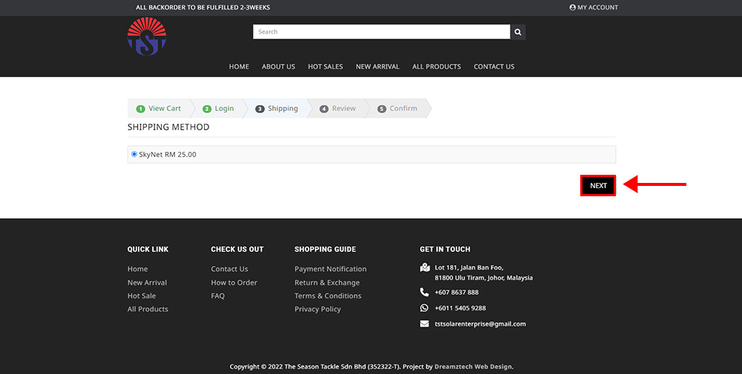742x374 pixels.
Task: Click the search magnifier icon button
Action: point(518,32)
